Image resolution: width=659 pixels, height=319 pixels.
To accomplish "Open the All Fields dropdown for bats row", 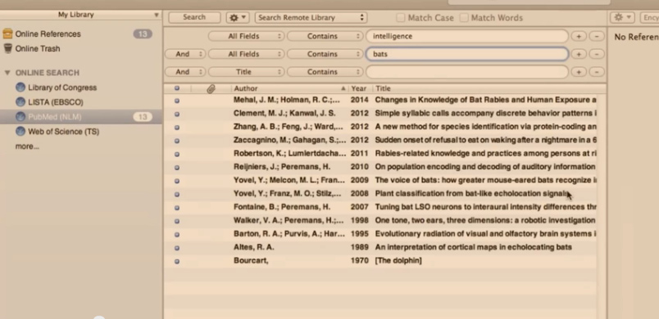I will [246, 54].
